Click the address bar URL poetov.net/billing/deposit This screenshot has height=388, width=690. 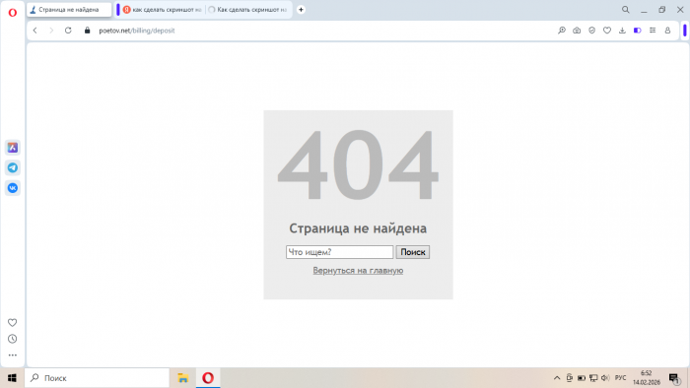(137, 31)
